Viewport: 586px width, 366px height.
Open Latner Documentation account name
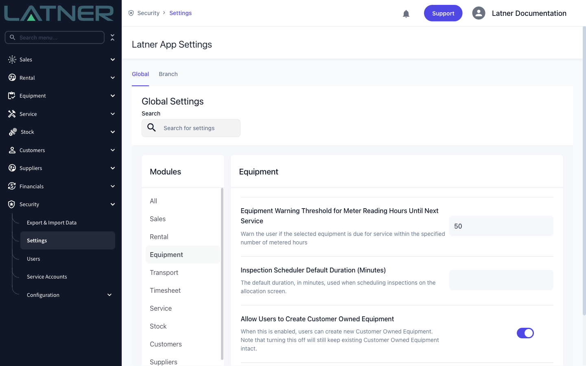point(529,13)
